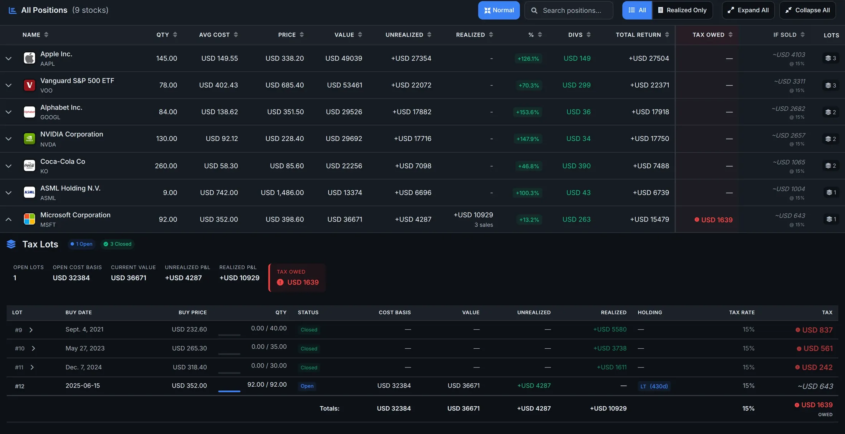845x434 pixels.
Task: Click the Vanguard VOO logo icon
Action: click(29, 85)
